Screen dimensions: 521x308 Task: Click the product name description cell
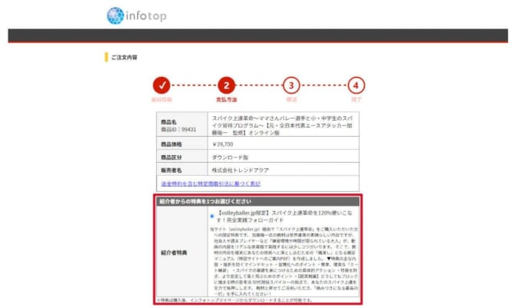283,125
